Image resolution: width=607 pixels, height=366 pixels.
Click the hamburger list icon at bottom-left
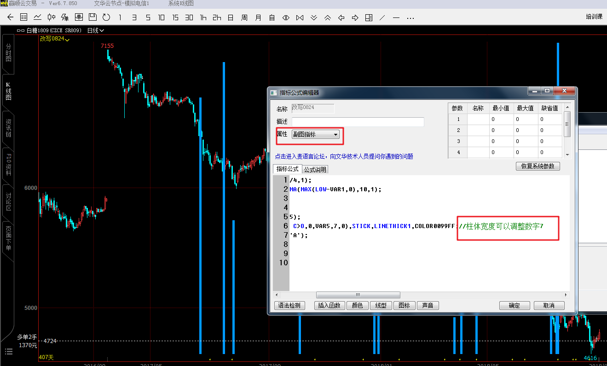(x=8, y=352)
